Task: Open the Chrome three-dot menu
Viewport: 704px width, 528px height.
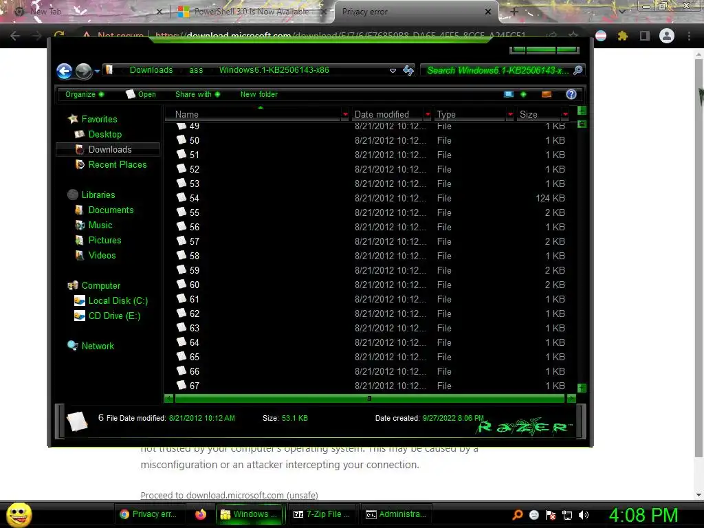Action: coord(689,36)
